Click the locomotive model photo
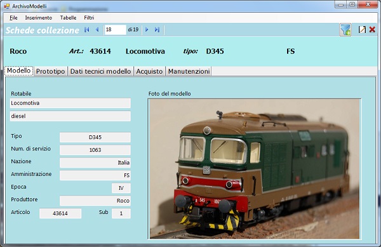The height and width of the screenshot is (247, 381). (x=255, y=169)
